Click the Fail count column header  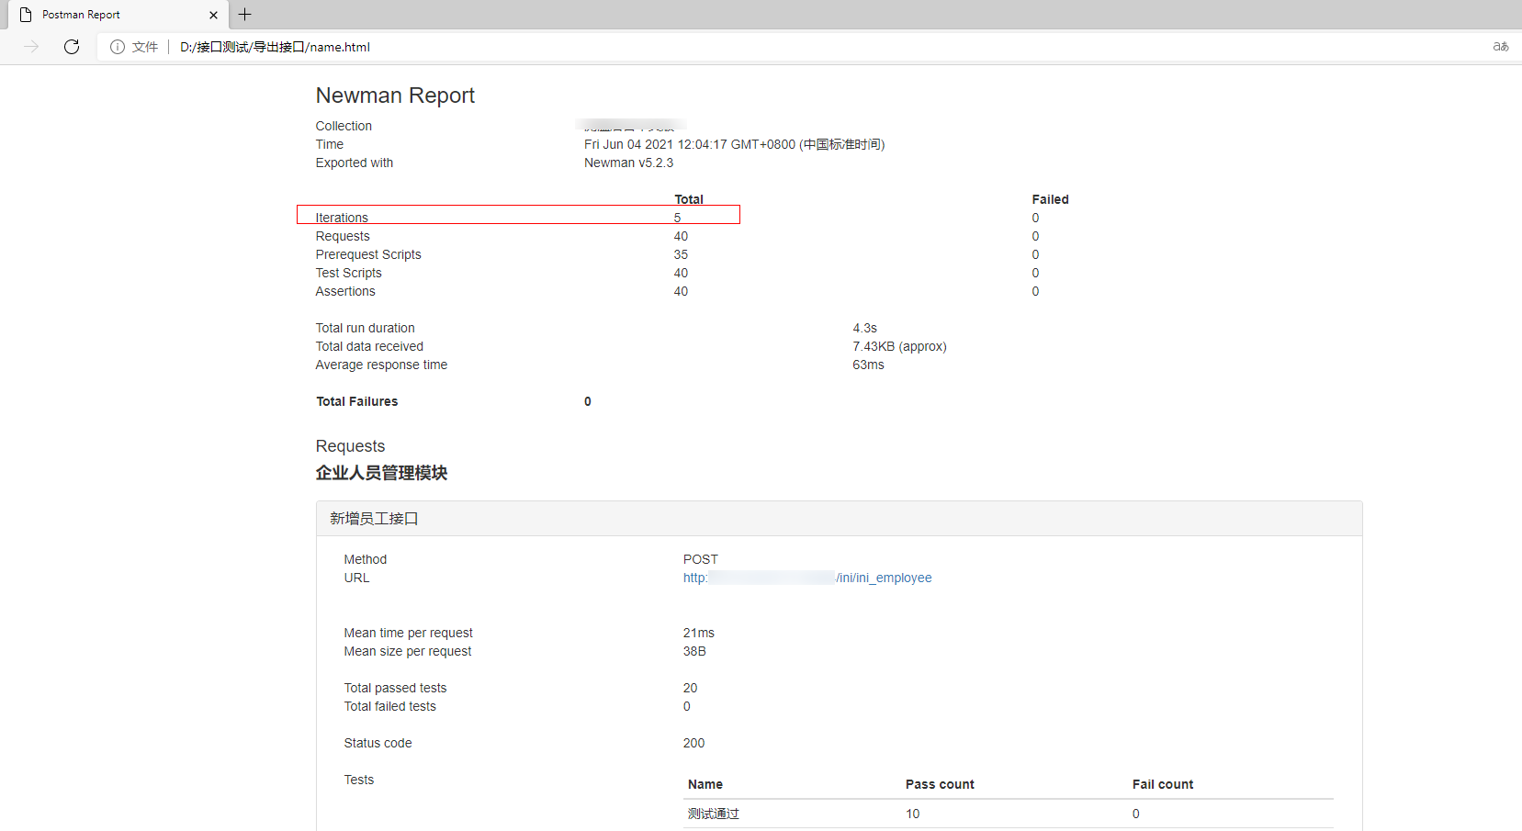(1163, 784)
